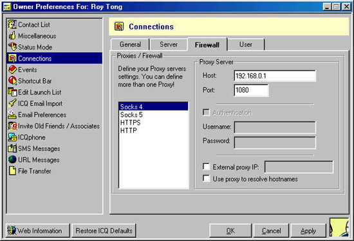The height and width of the screenshot is (241, 354).
Task: Open Shortcut Bar preferences
Action: coord(35,81)
